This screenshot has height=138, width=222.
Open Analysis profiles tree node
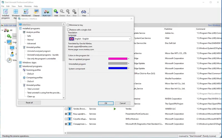[x=33, y=32]
